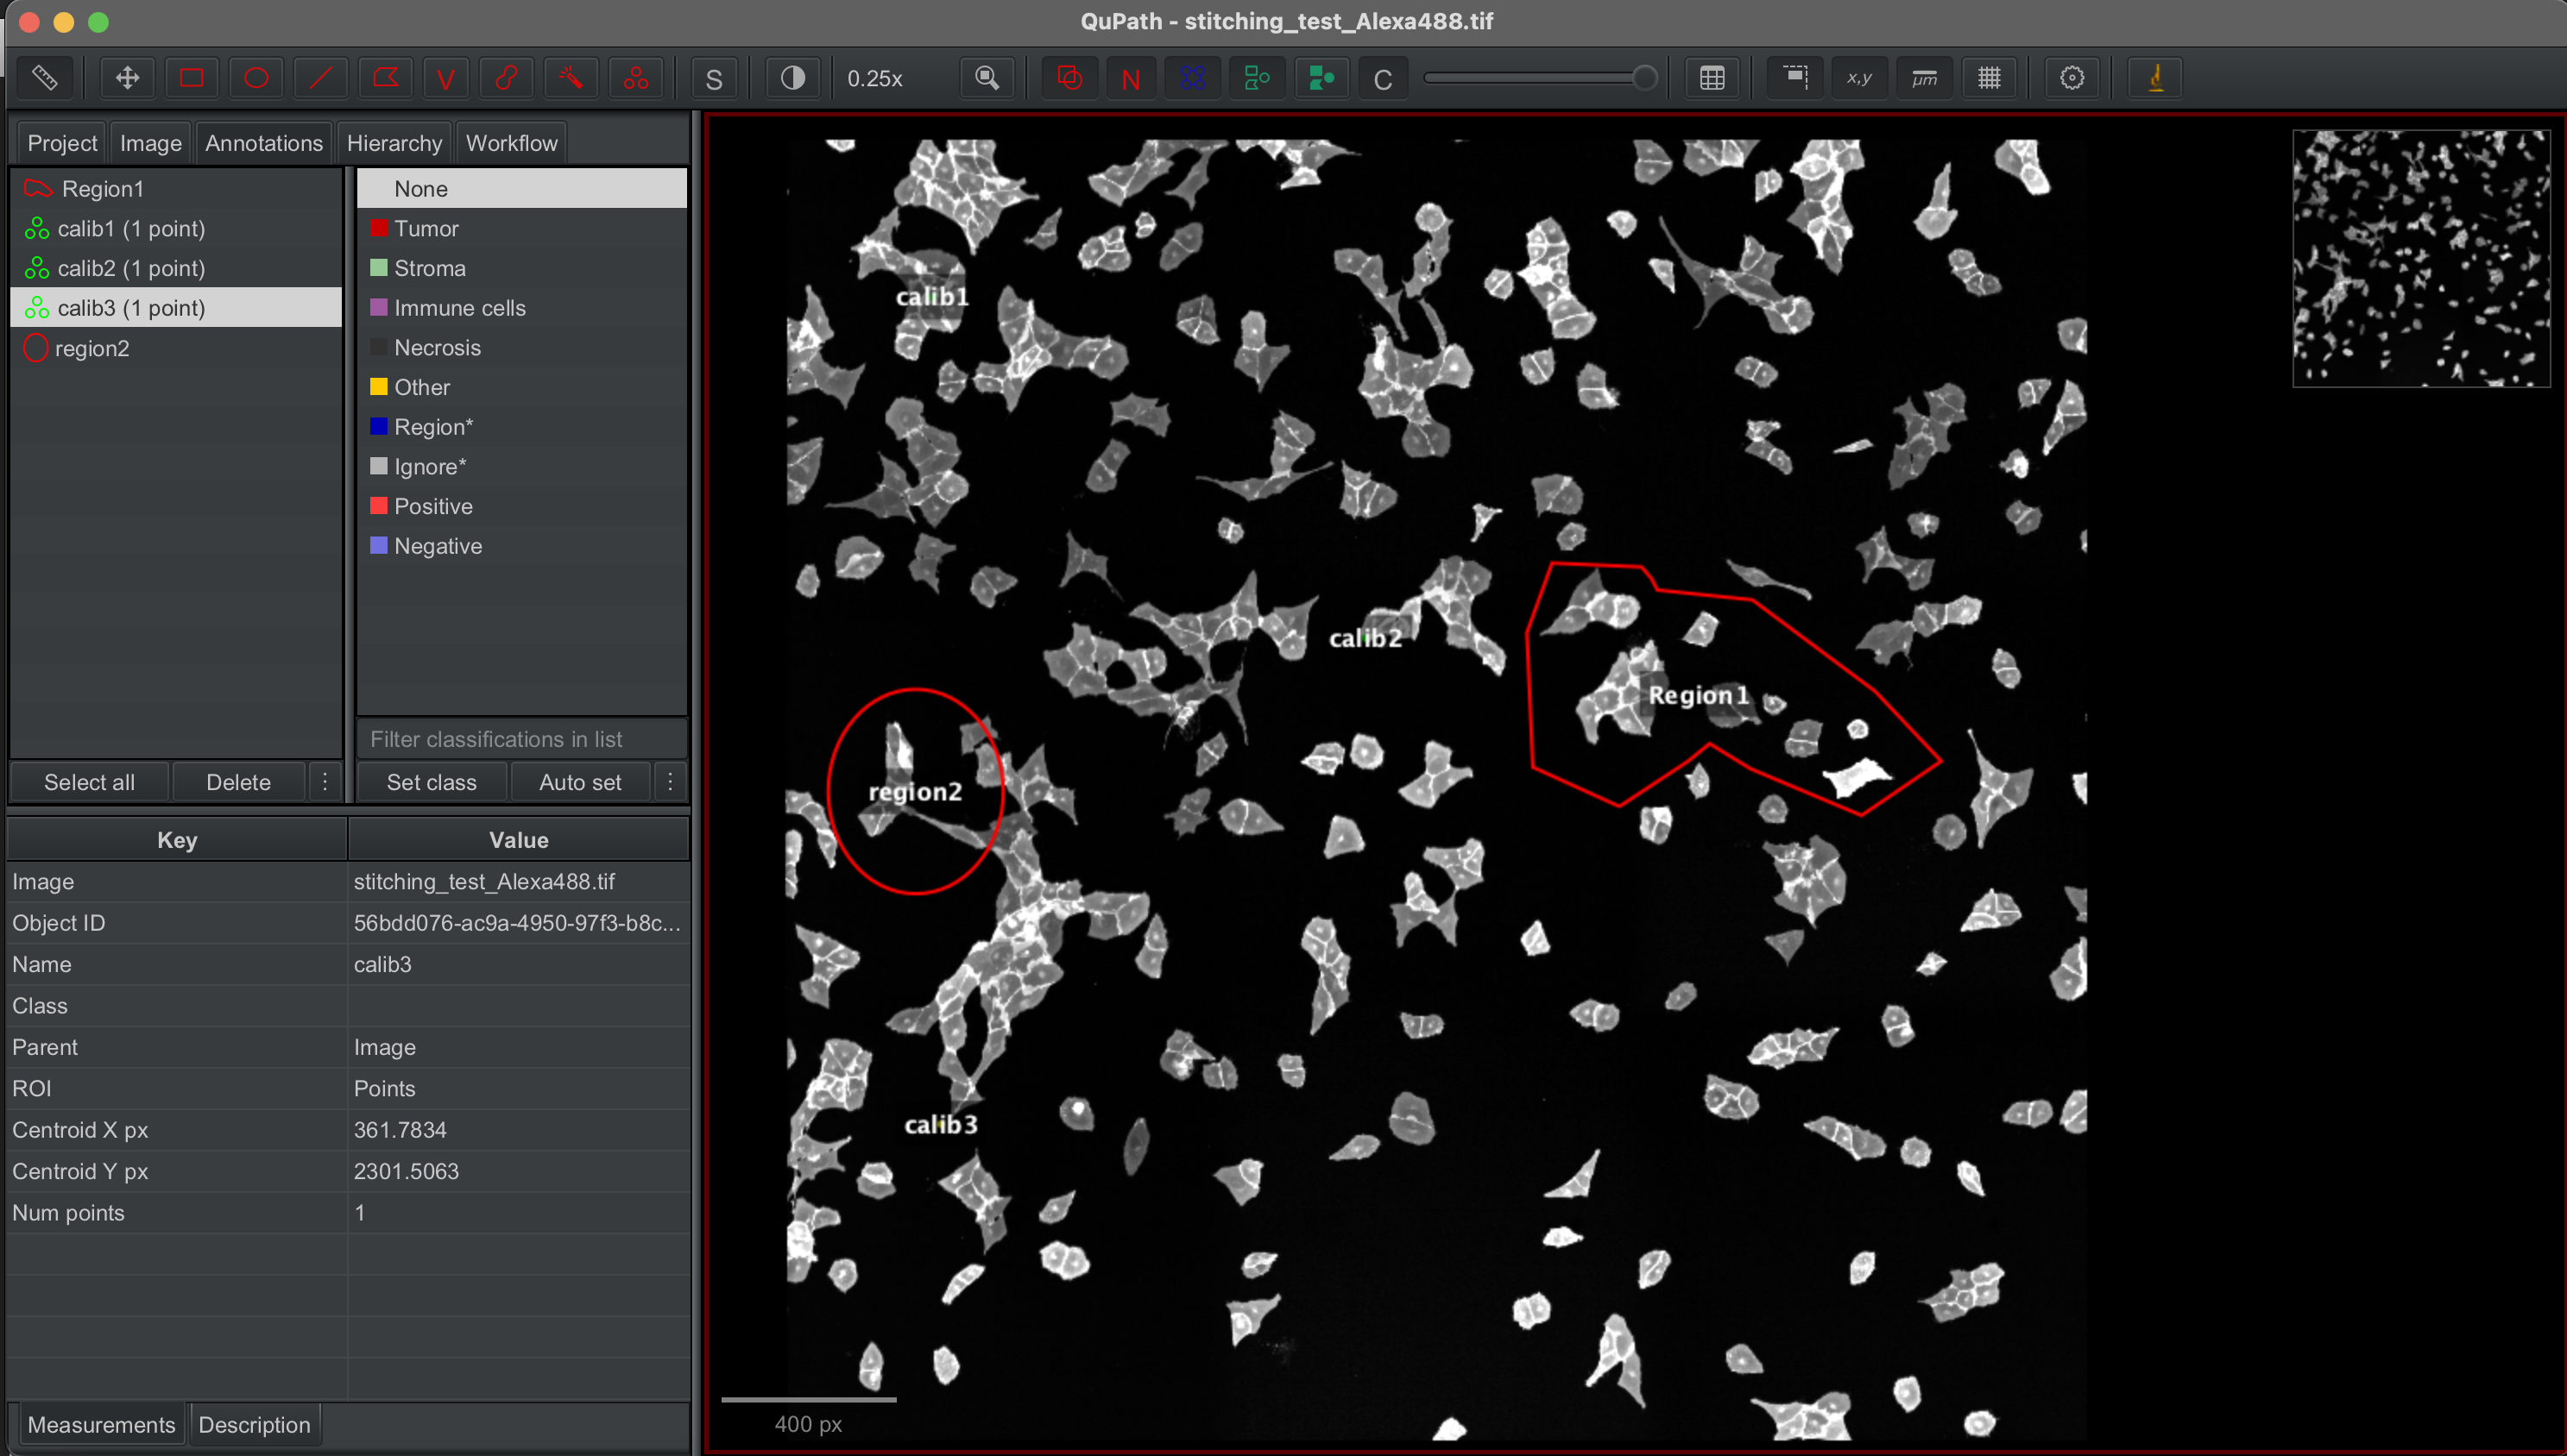The width and height of the screenshot is (2567, 1456).
Task: Click the image overview thumbnail
Action: point(2421,258)
